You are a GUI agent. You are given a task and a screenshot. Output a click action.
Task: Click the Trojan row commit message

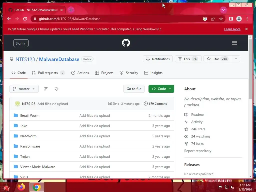pyautogui.click(x=95, y=156)
